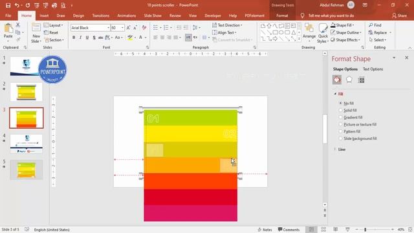Switch to Slide Sorter view in status bar

click(323, 230)
